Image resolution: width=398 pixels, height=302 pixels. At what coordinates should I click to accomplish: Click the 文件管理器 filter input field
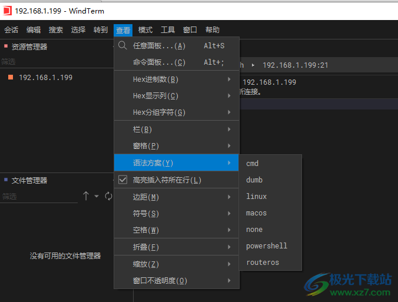39,197
